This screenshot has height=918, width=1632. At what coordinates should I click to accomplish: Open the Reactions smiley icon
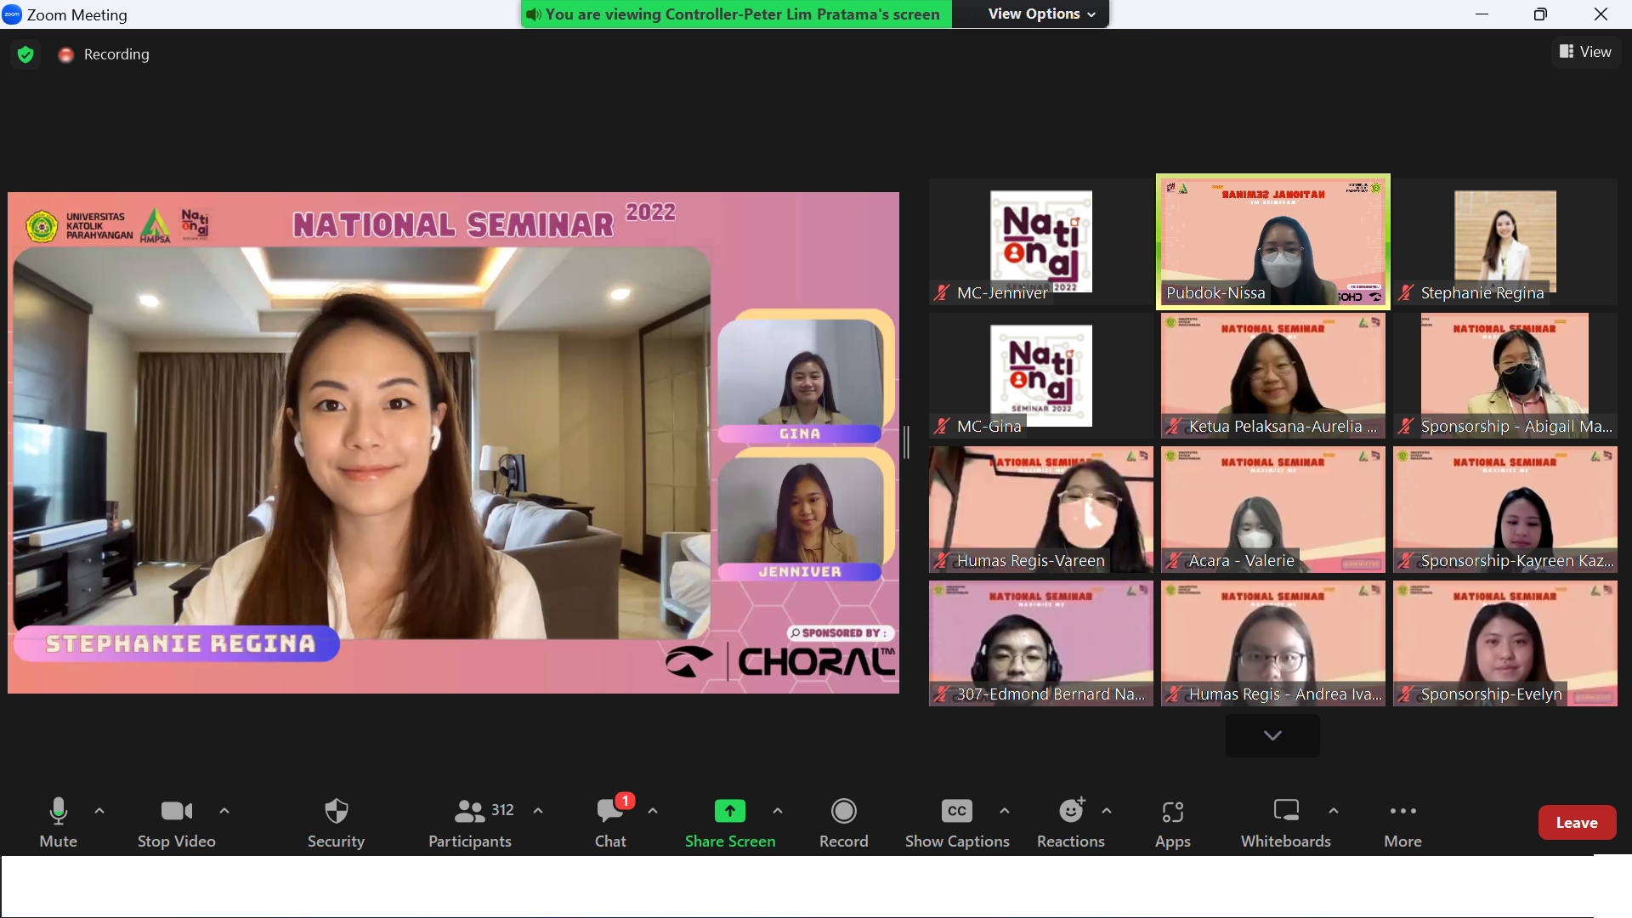pyautogui.click(x=1070, y=812)
